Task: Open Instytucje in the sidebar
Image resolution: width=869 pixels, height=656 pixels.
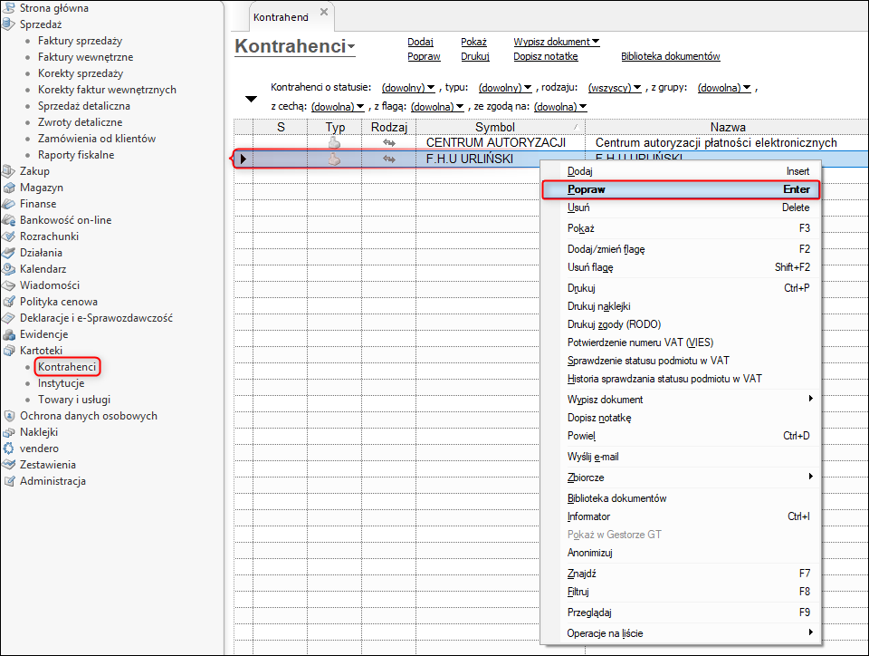Action: (61, 384)
